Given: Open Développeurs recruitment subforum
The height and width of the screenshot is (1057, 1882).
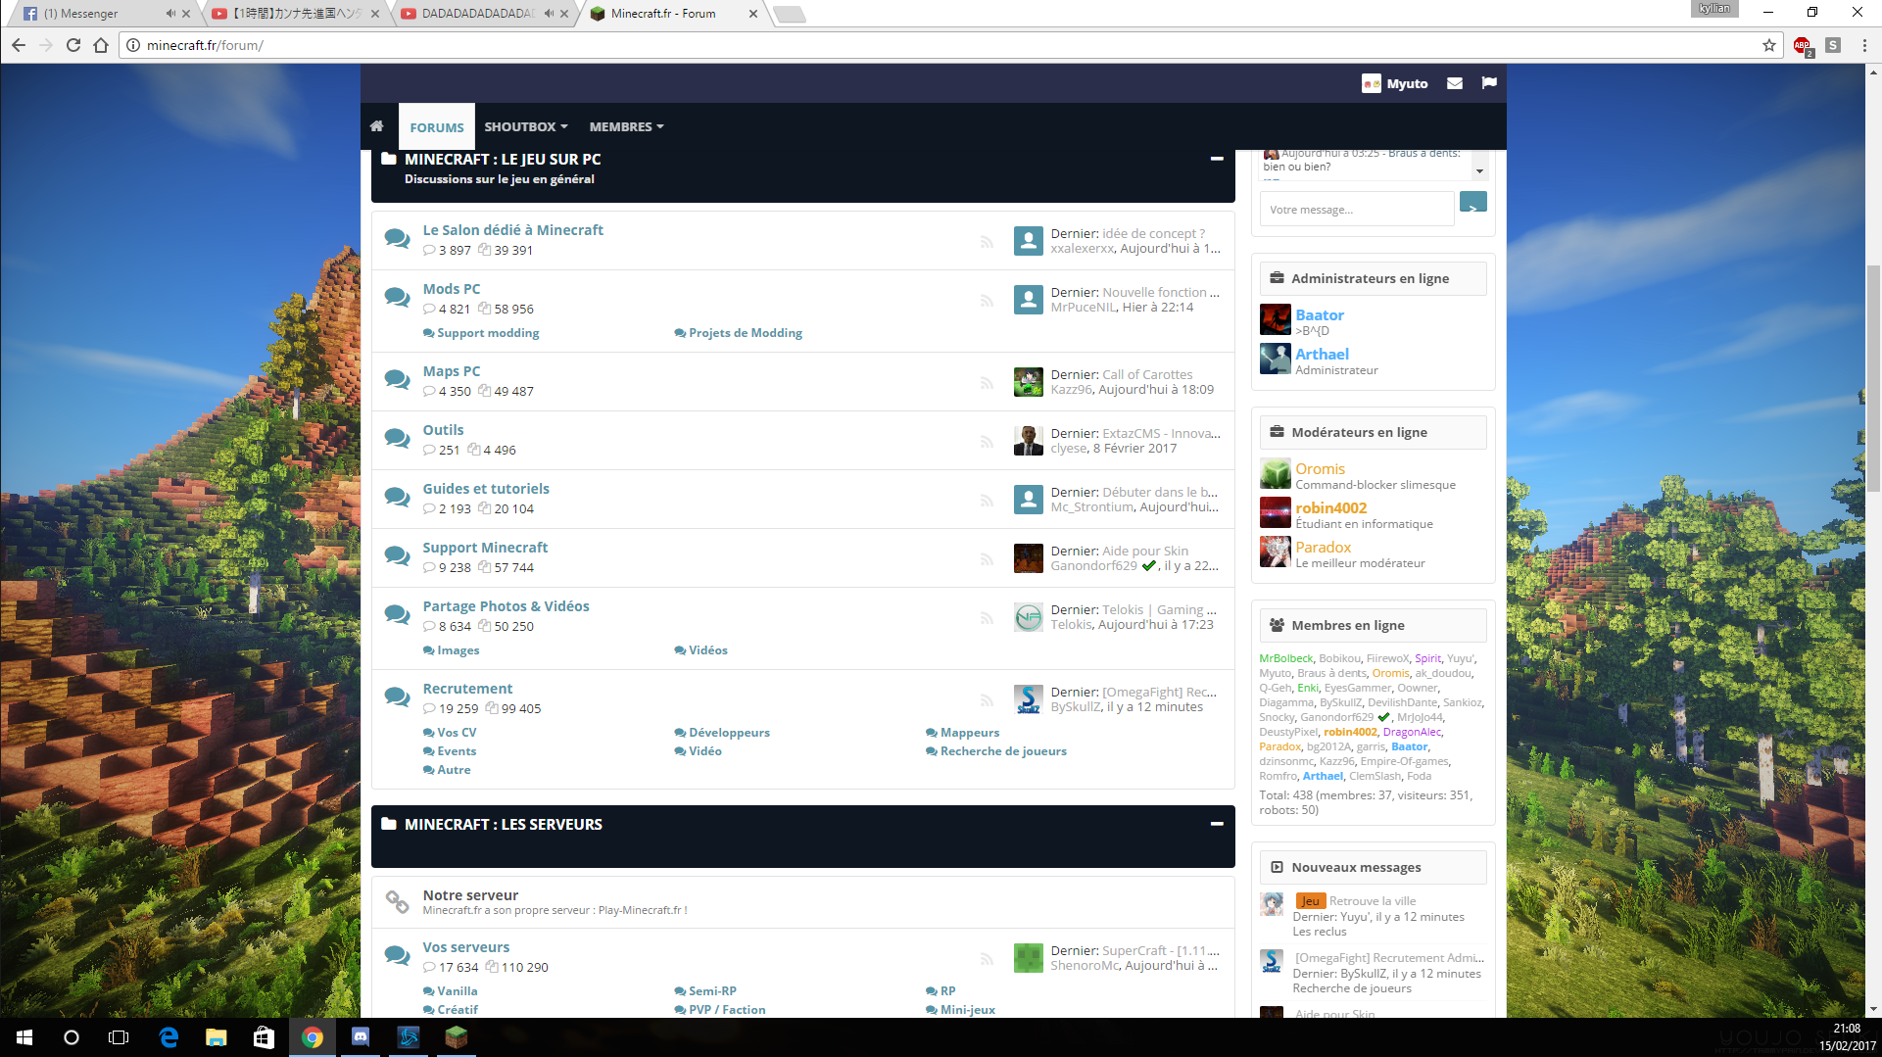Looking at the screenshot, I should (729, 733).
